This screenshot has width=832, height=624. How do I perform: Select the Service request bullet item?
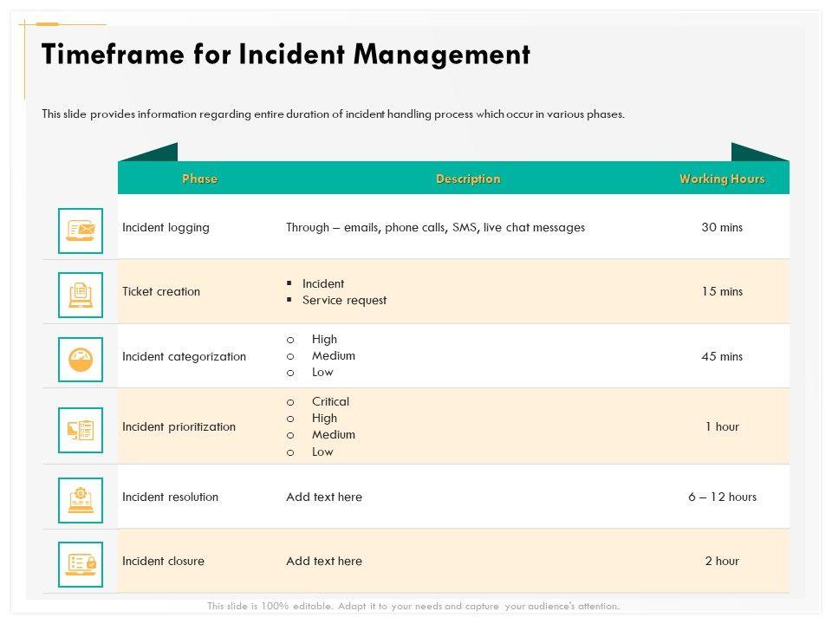(x=344, y=300)
